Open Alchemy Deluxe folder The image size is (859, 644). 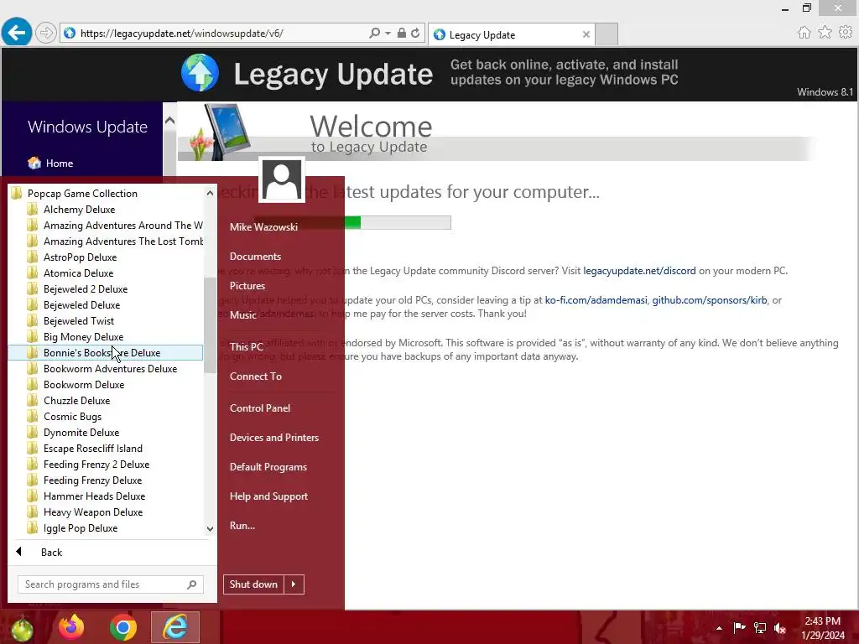click(x=105, y=209)
